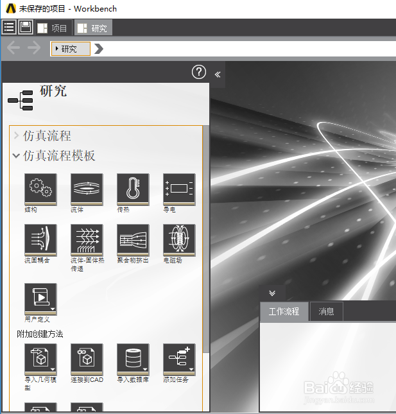Open the 用户定义 template icon
Viewport: 396px width, 414px height.
point(40,299)
